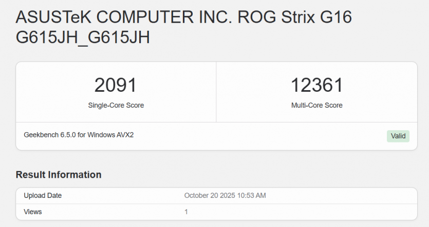Click the Result Information heading
Viewport: 429px width, 227px height.
(59, 175)
